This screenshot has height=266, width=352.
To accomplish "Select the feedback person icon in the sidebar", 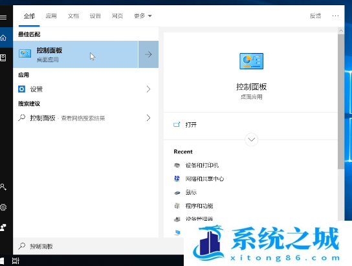I will tap(3, 227).
